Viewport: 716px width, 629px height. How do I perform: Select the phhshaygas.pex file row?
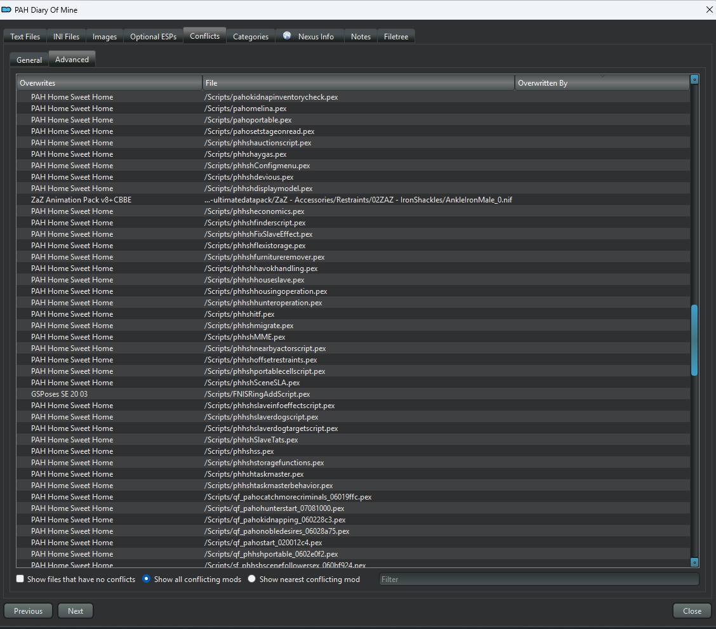pos(353,154)
